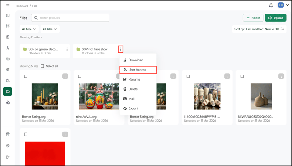Open the dashboard grid icon in sidebar
Viewport: 292px width, 166px height.
click(8, 15)
